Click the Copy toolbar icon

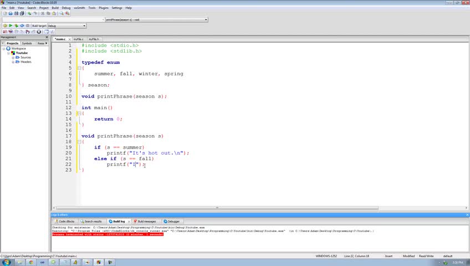pyautogui.click(x=48, y=13)
